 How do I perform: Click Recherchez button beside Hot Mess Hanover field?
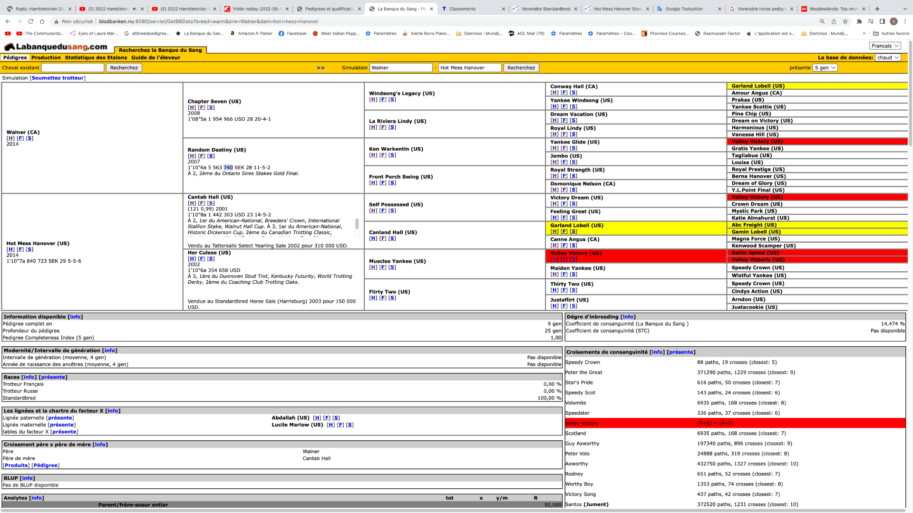521,67
